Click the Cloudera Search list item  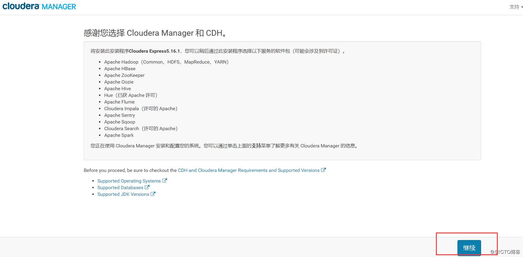click(x=141, y=129)
